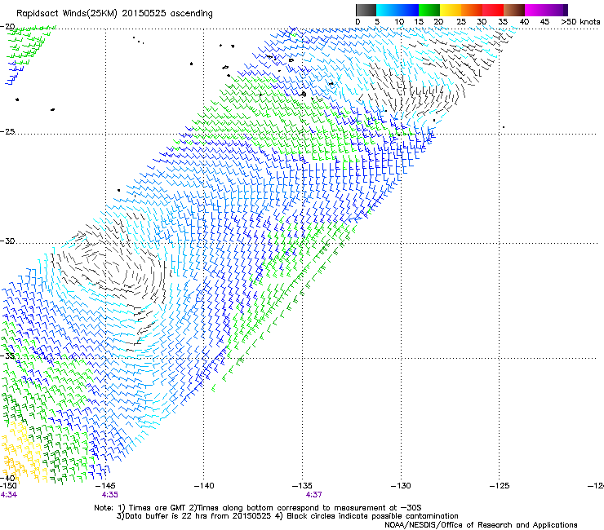The image size is (604, 530).
Task: Select the gray 0-5 knots legend segment
Action: [366, 10]
